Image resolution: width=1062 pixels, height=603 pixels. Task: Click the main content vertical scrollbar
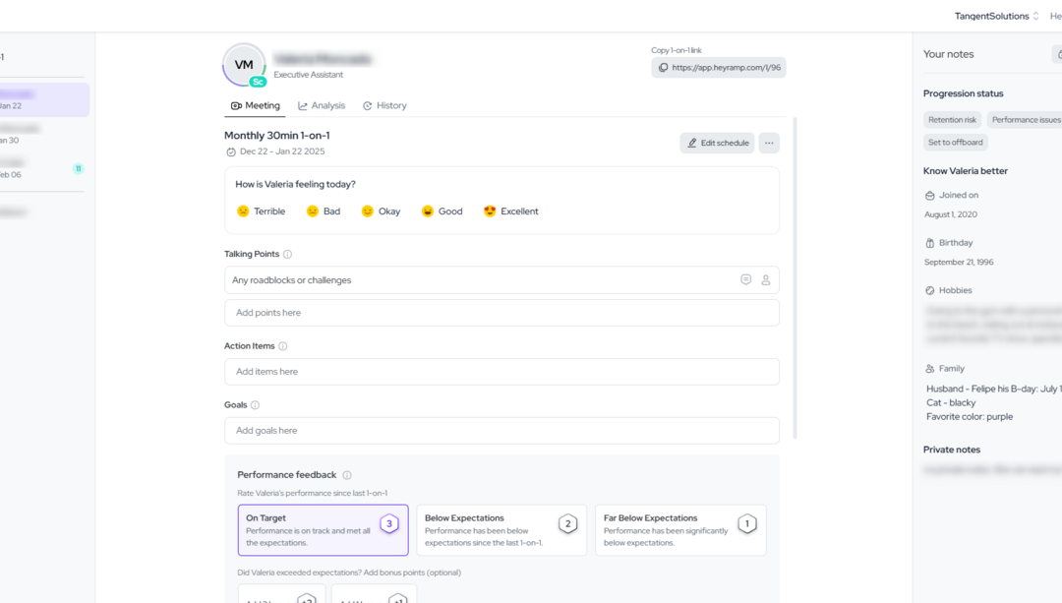(x=795, y=275)
